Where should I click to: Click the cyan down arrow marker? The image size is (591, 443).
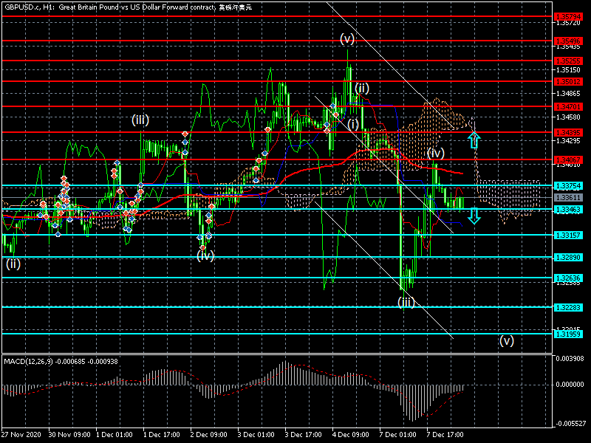tap(474, 216)
